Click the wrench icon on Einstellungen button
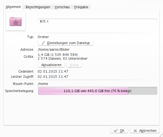Viewport: 163px width, 137px height. pyautogui.click(x=43, y=43)
